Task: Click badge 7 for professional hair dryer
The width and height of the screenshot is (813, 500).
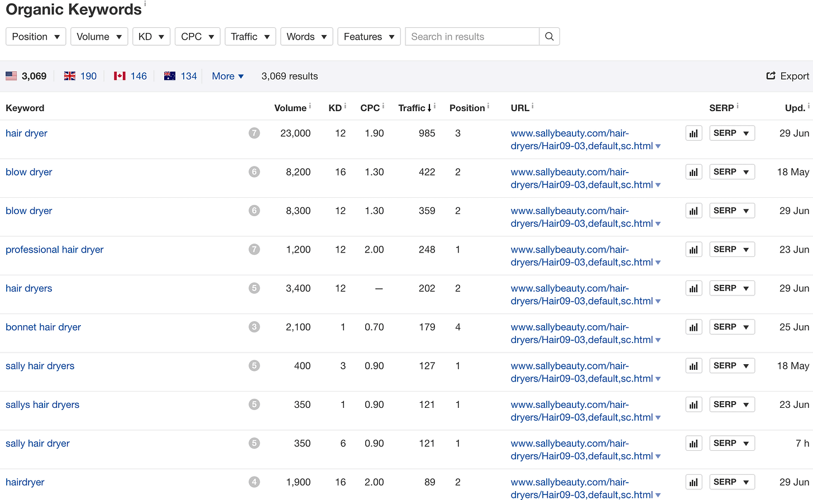Action: pyautogui.click(x=254, y=249)
